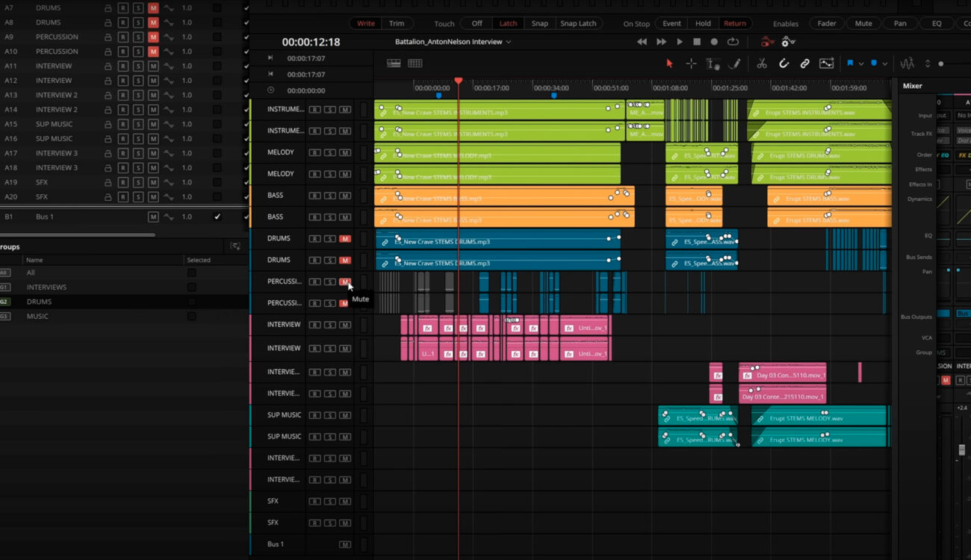Enable Mute automation in Enables row
971x560 pixels.
(x=863, y=23)
